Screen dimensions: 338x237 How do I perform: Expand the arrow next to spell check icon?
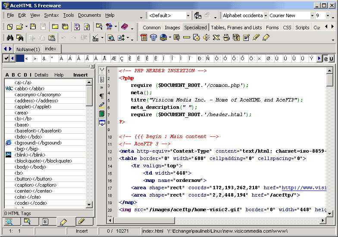(x=103, y=38)
